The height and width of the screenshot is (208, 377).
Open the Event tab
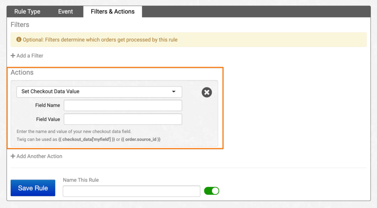point(66,11)
